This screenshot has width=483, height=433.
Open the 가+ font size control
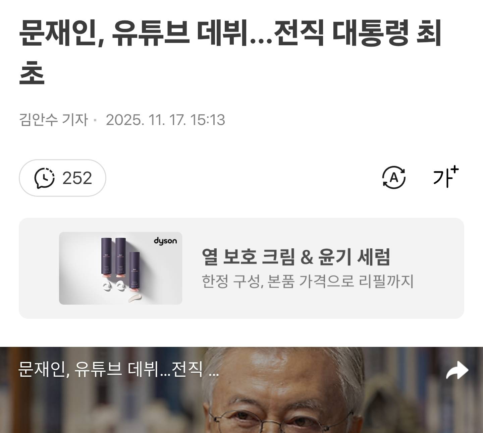tap(446, 176)
